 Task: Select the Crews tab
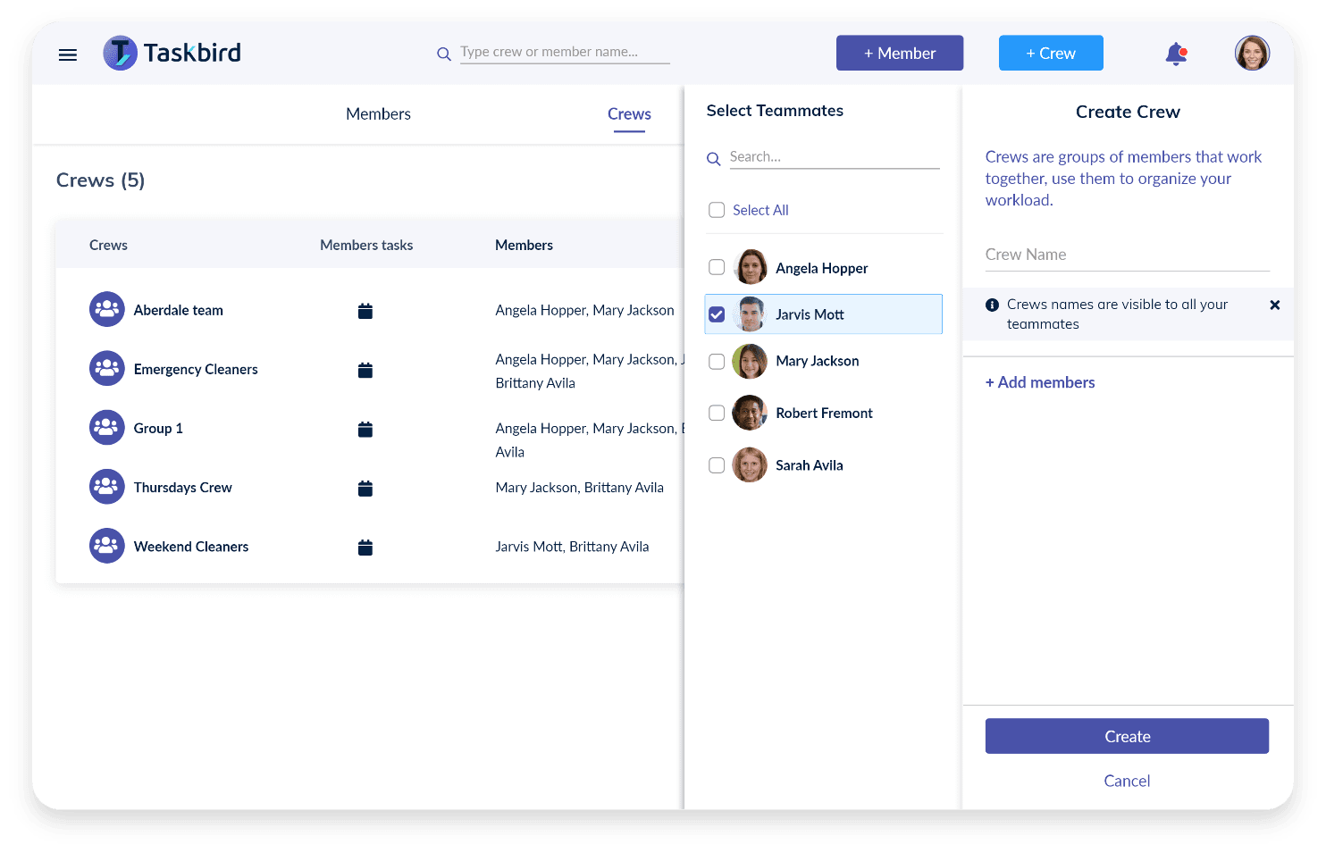pyautogui.click(x=629, y=114)
